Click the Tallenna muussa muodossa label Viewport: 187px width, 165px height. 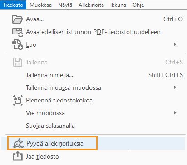[64, 87]
